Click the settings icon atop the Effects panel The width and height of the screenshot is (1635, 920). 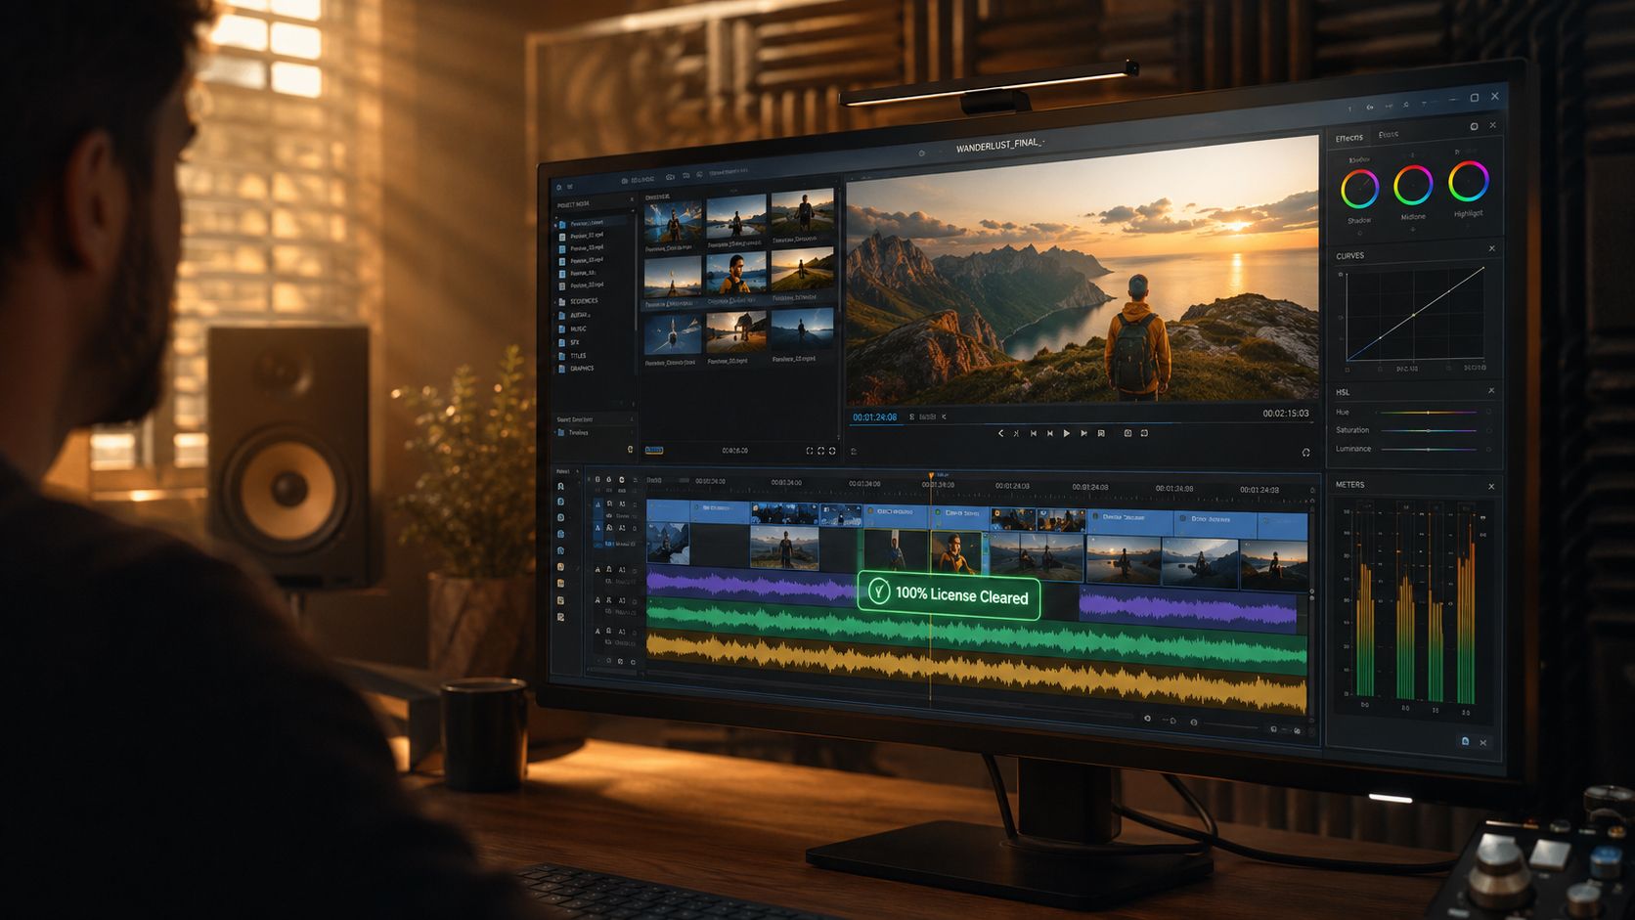click(1474, 126)
